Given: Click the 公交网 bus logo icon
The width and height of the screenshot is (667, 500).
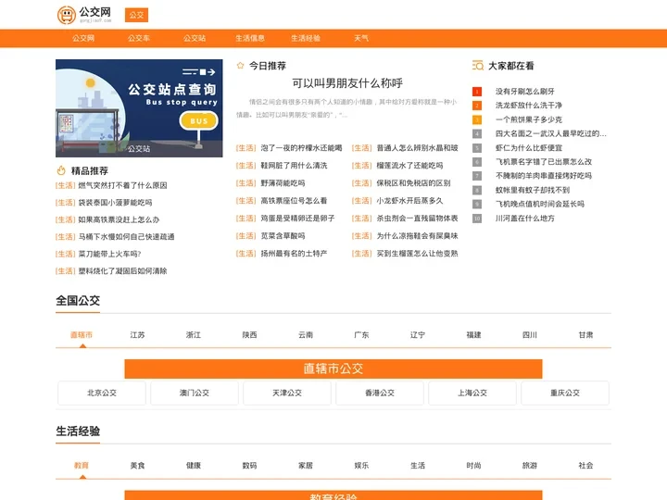Looking at the screenshot, I should click(x=67, y=15).
